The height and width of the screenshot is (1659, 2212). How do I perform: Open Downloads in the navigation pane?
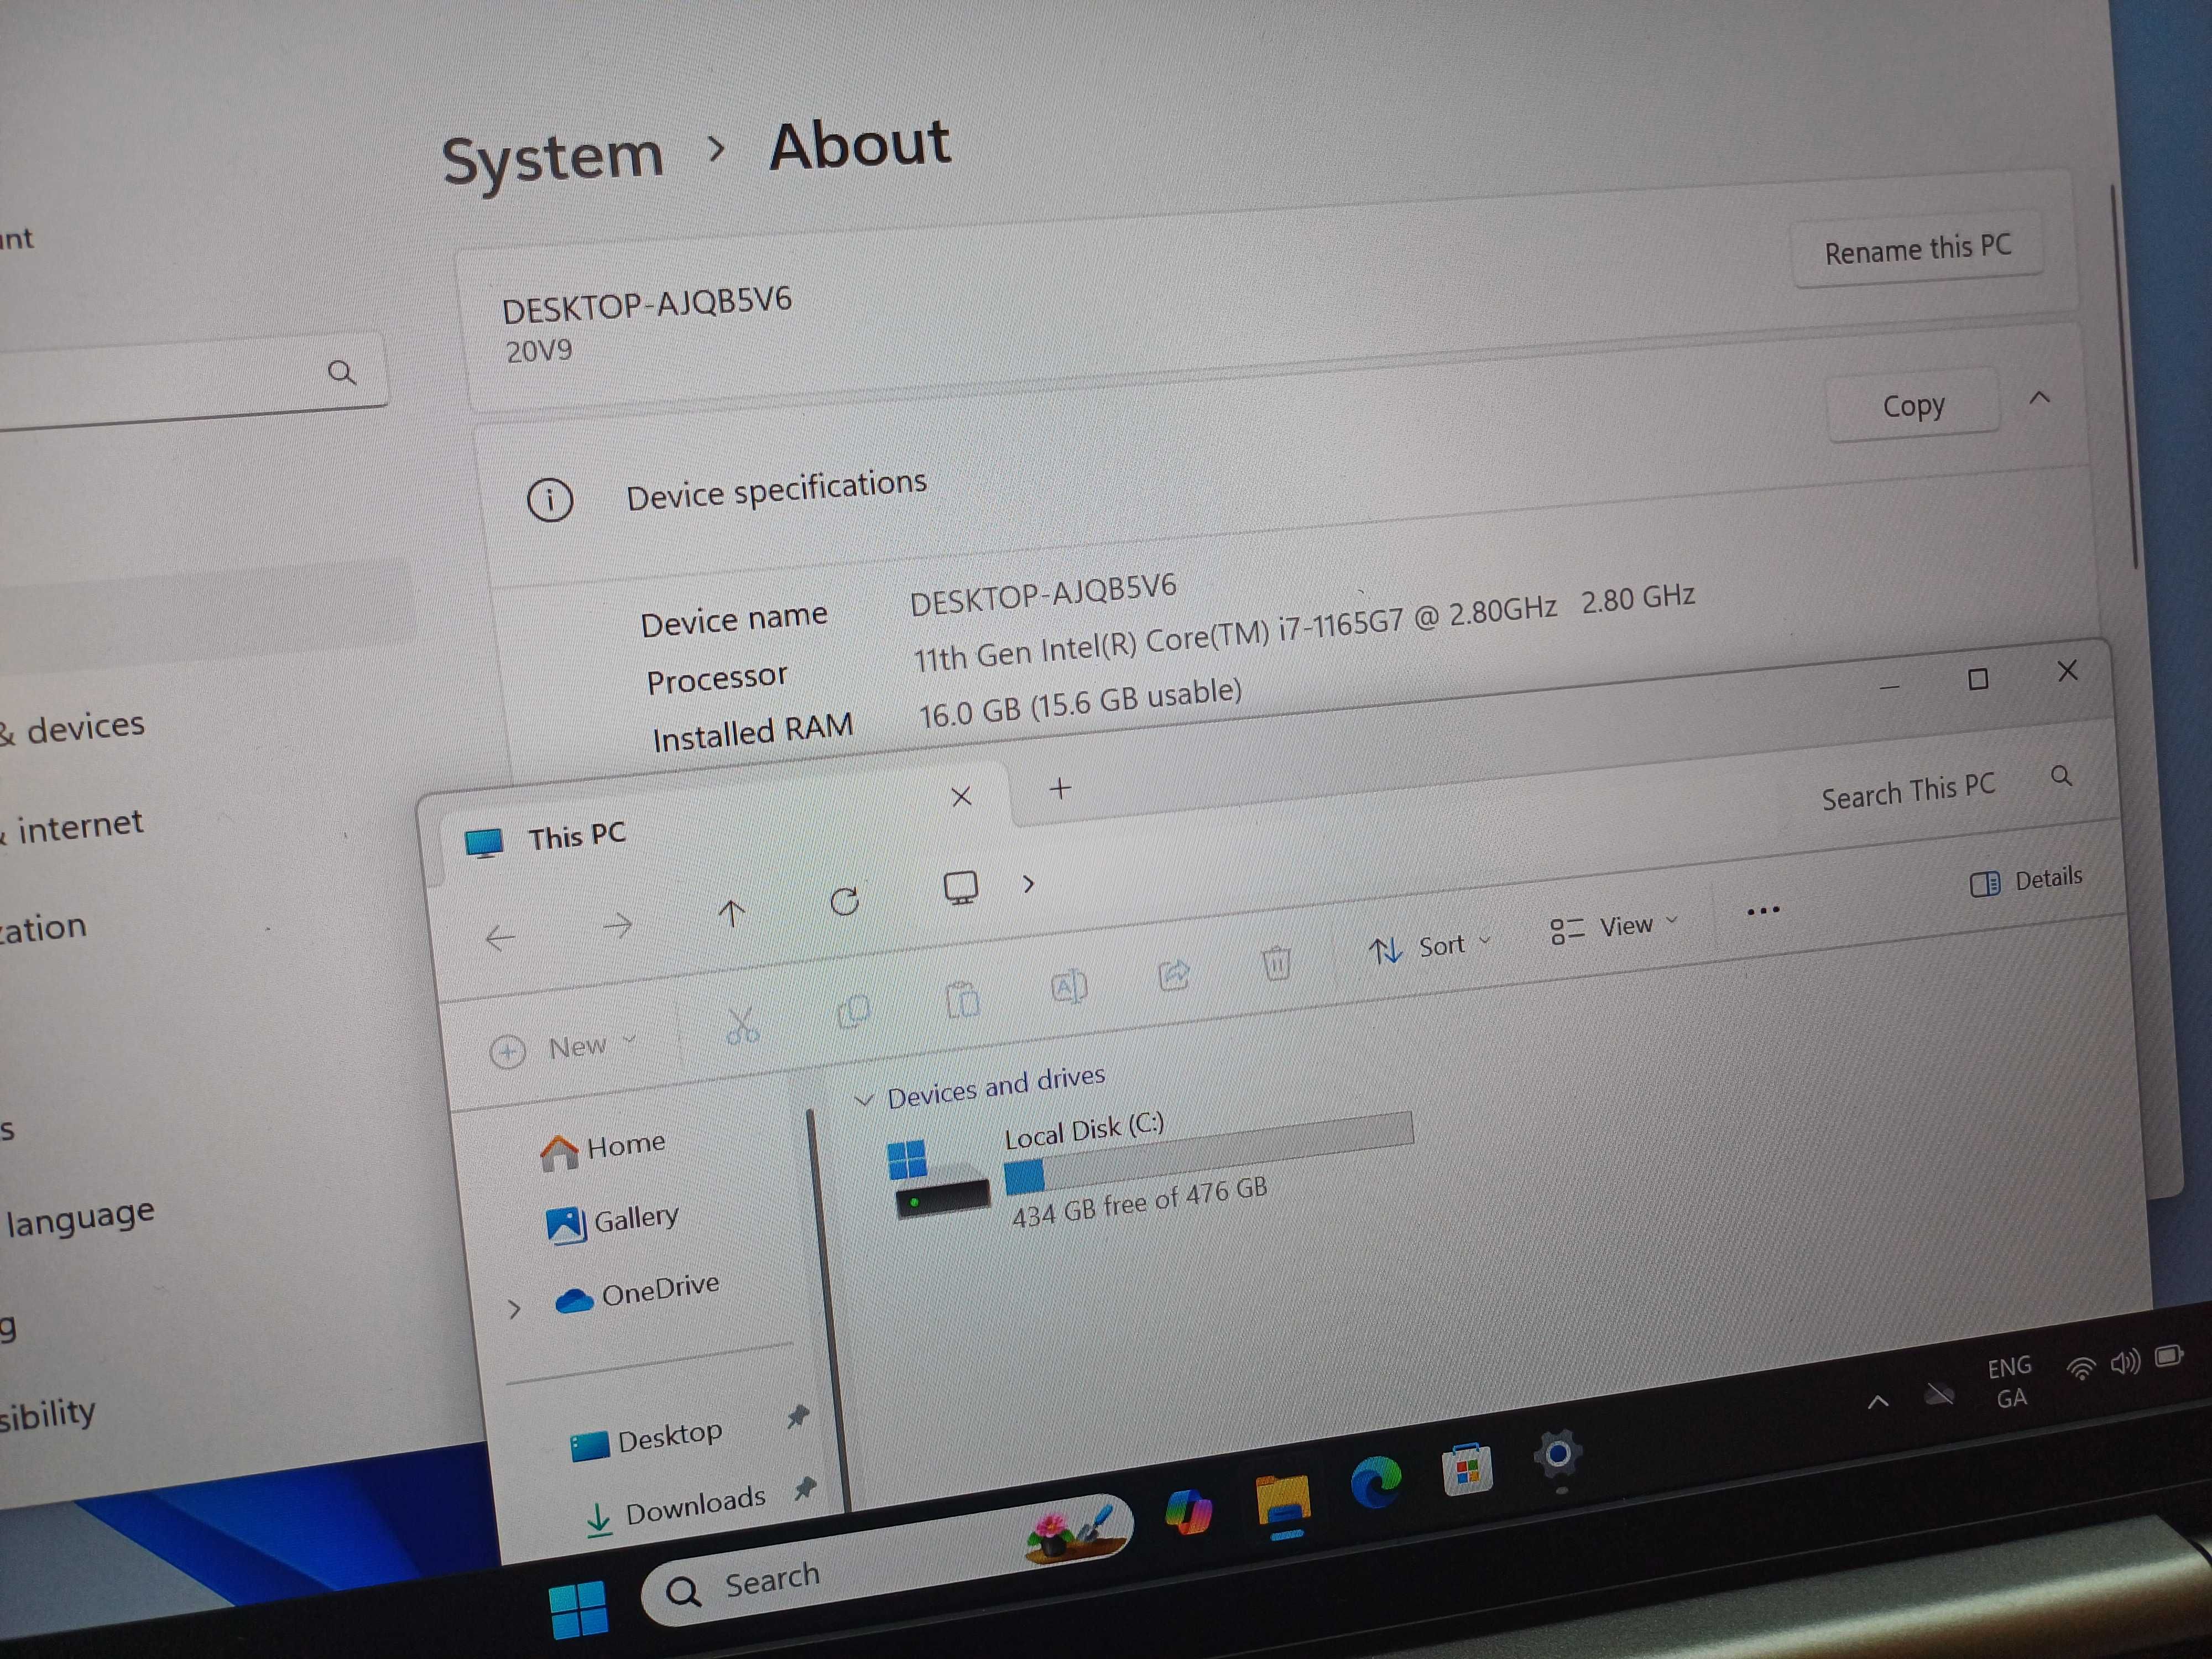pyautogui.click(x=675, y=1509)
